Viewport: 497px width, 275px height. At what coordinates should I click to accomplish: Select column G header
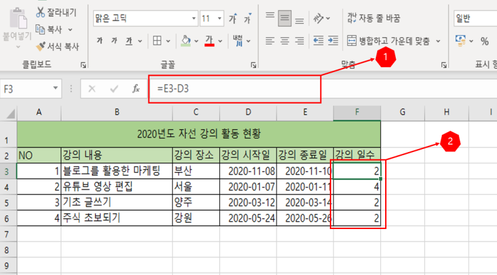click(403, 112)
